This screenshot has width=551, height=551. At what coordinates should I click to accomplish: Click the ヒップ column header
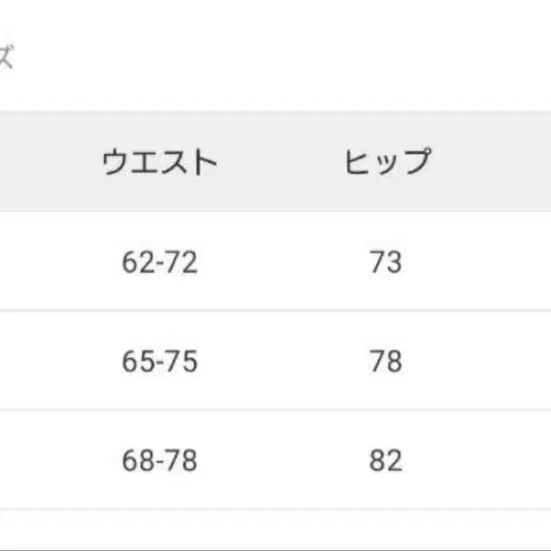[386, 163]
